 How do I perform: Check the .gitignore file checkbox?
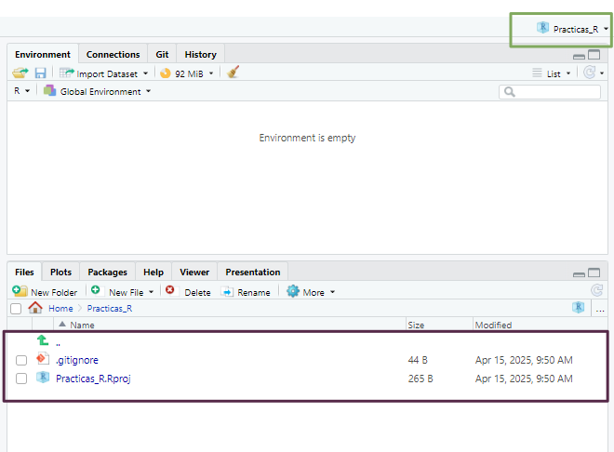(x=21, y=360)
